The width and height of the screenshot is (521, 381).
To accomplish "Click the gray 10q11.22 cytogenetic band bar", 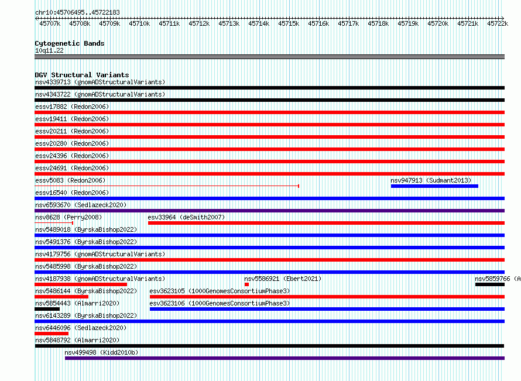I will click(x=269, y=57).
